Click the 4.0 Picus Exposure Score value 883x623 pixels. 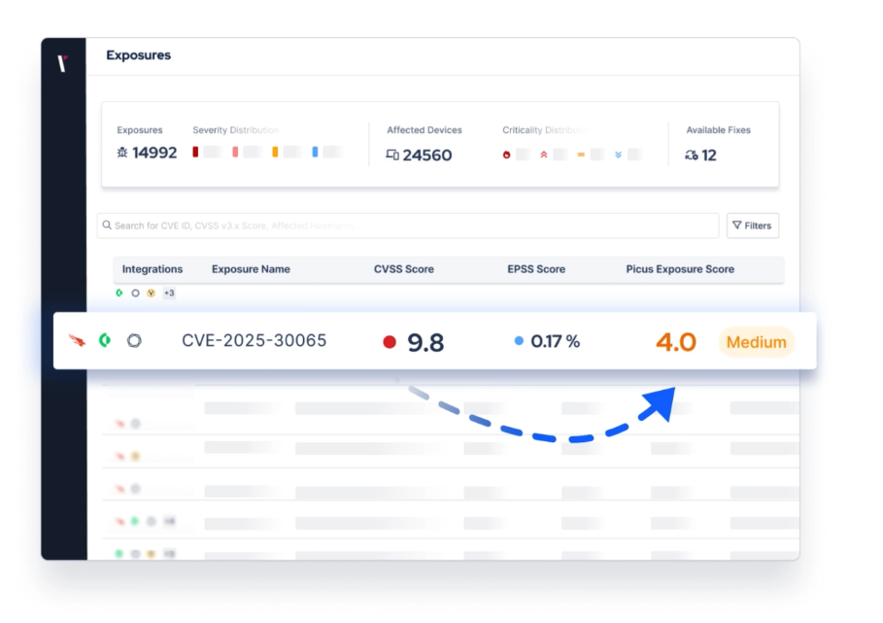(676, 342)
